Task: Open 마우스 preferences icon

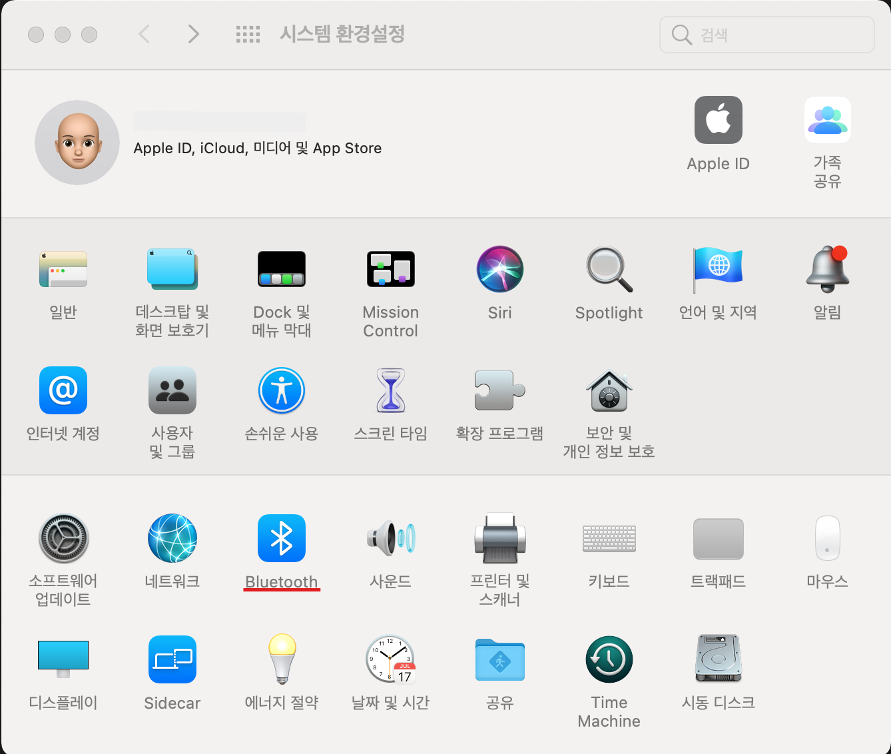Action: pos(828,538)
